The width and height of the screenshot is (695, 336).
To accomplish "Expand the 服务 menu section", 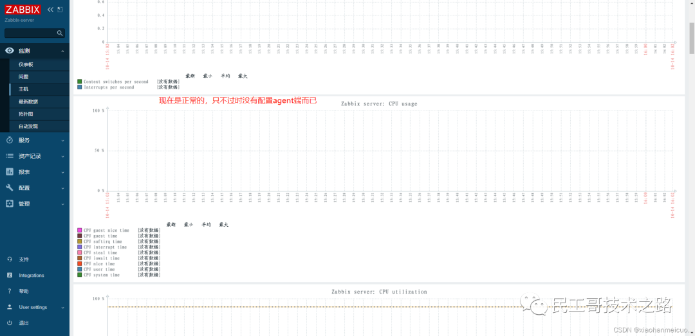I will tap(62, 140).
